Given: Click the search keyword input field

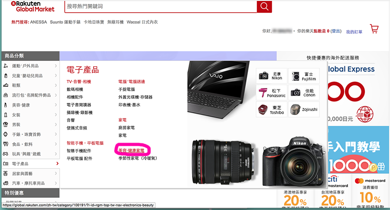Looking at the screenshot, I should coord(160,7).
